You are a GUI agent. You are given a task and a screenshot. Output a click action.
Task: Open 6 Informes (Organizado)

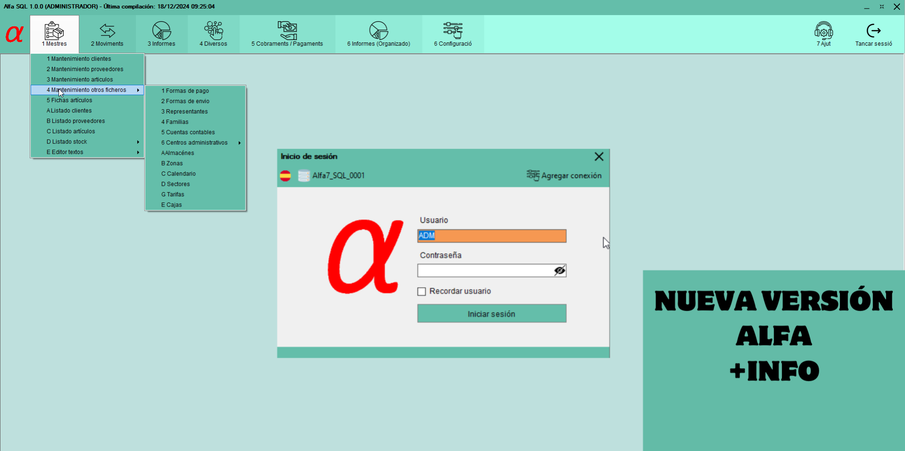click(x=378, y=34)
